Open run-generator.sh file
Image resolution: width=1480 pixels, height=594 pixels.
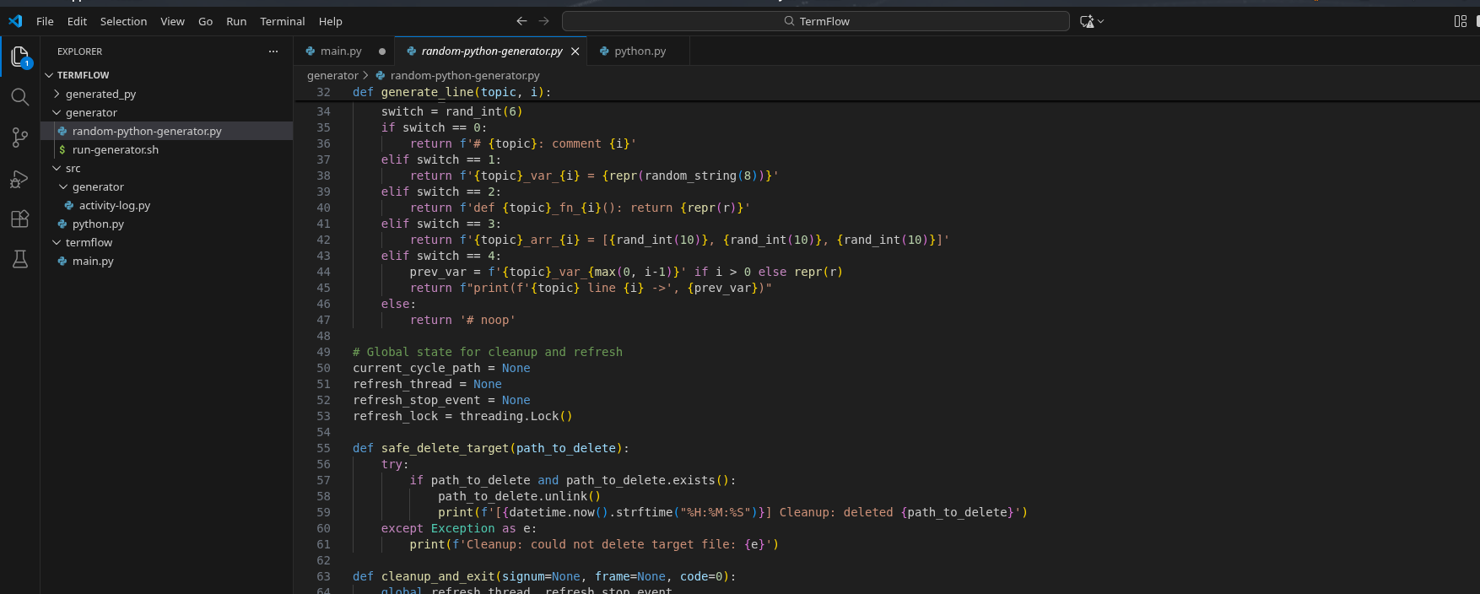coord(115,150)
